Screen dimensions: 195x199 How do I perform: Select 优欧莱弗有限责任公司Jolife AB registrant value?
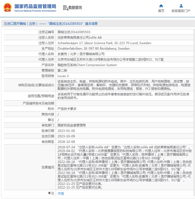tap(80, 37)
